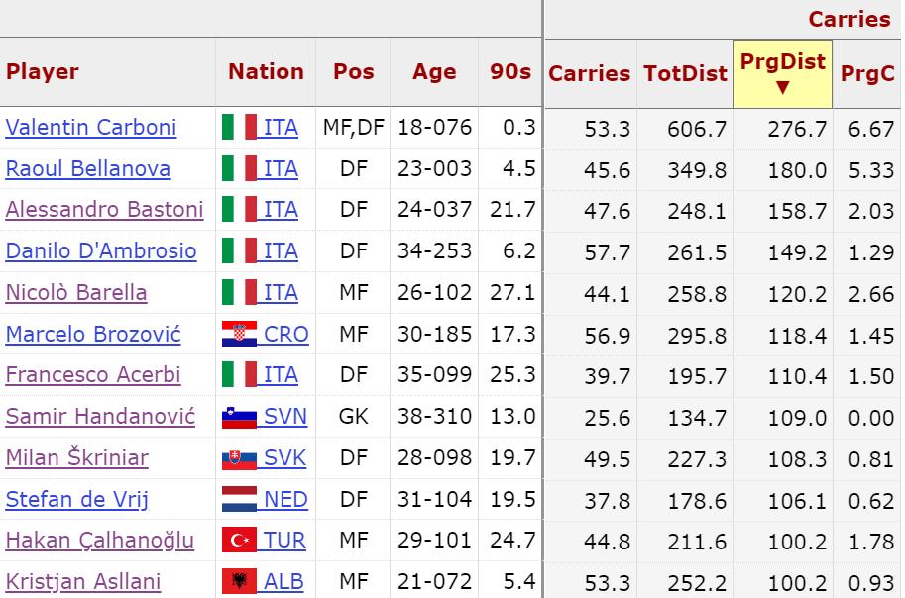Click the Turkey flag beside Çalhanoğlu
Viewport: 905px width, 598px height.
(x=239, y=541)
